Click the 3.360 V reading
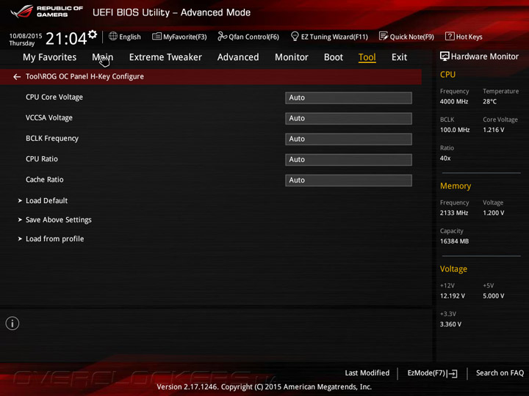This screenshot has width=529, height=396. click(x=450, y=324)
